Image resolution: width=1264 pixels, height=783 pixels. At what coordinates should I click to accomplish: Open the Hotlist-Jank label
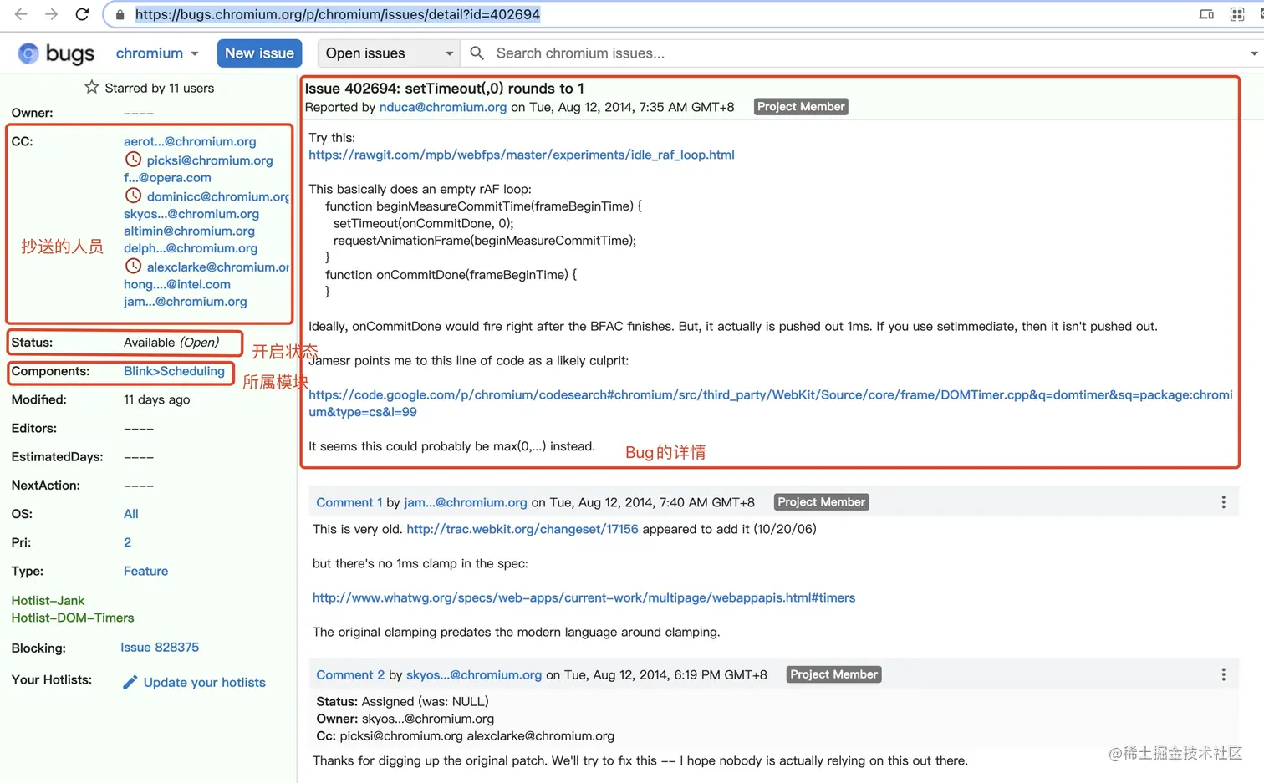click(x=48, y=601)
